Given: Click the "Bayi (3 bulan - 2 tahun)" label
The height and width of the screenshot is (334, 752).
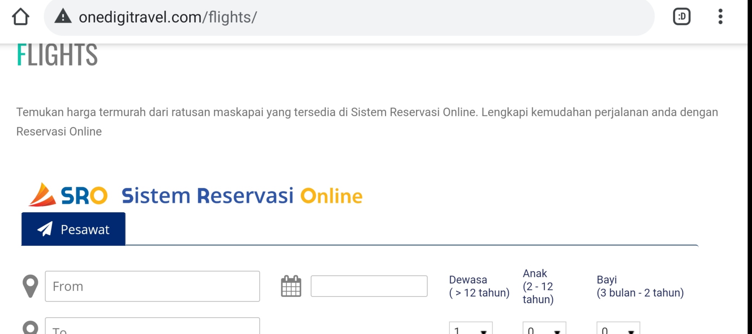Looking at the screenshot, I should pos(640,286).
